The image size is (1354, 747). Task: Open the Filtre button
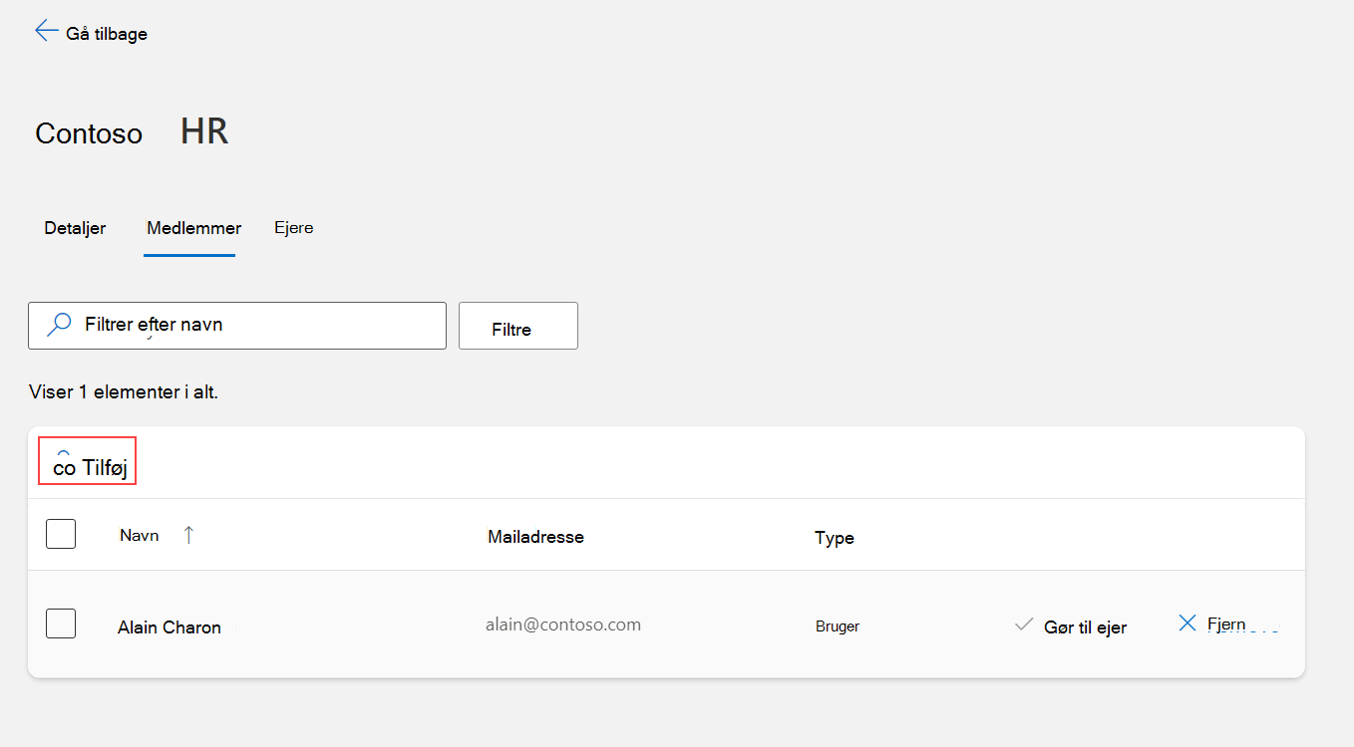click(x=518, y=326)
